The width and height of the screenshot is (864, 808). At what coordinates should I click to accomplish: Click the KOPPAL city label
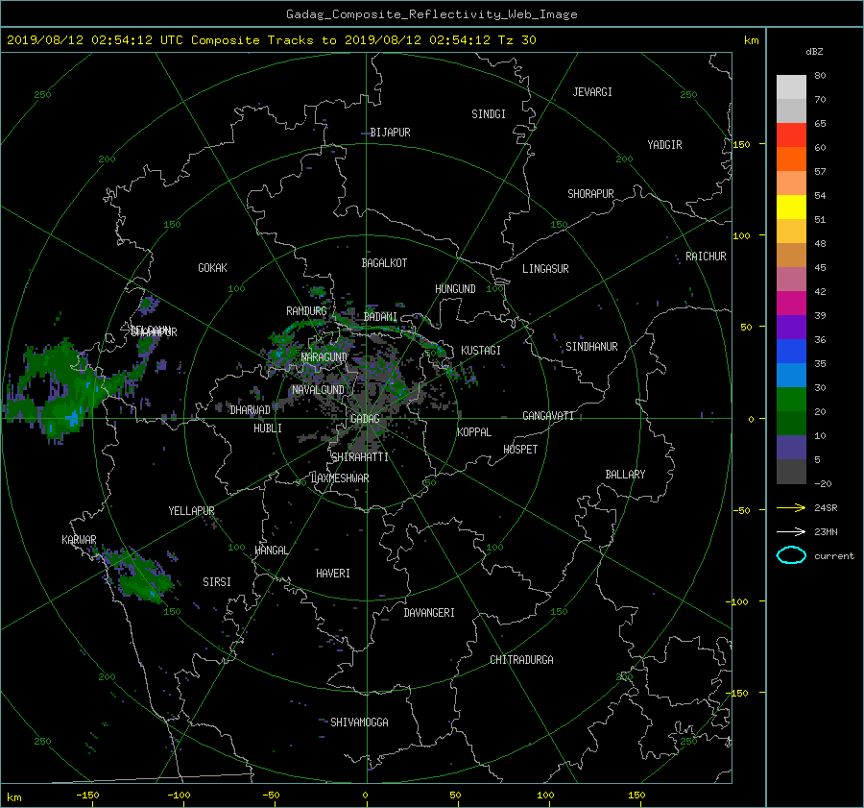[x=474, y=432]
